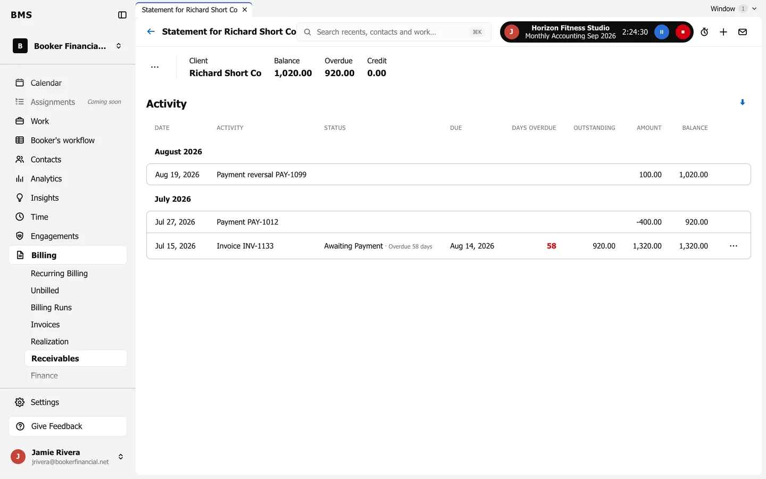The width and height of the screenshot is (766, 479).
Task: Open the Window dropdown
Action: [x=734, y=9]
